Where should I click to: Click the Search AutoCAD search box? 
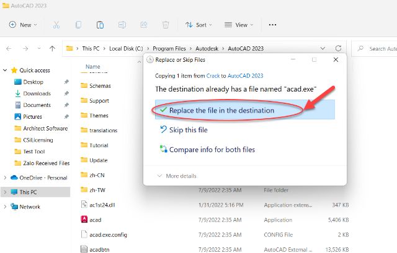pos(375,48)
